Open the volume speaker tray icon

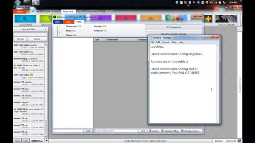pyautogui.click(x=211, y=2)
